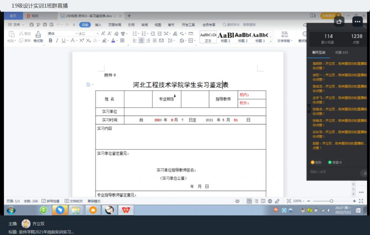The image size is (370, 235).
Task: Expand the styles gallery arrow
Action: point(271,41)
